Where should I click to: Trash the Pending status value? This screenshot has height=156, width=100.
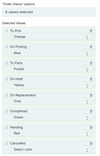(91, 127)
